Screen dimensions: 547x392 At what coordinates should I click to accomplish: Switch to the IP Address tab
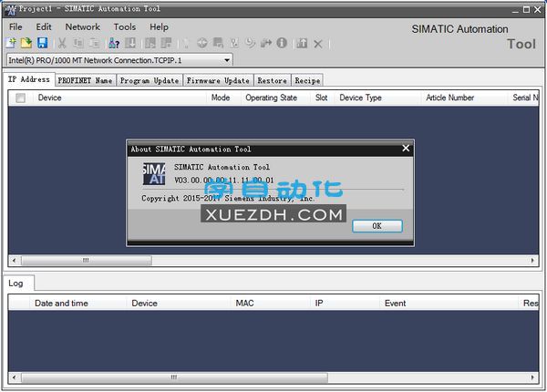(29, 79)
